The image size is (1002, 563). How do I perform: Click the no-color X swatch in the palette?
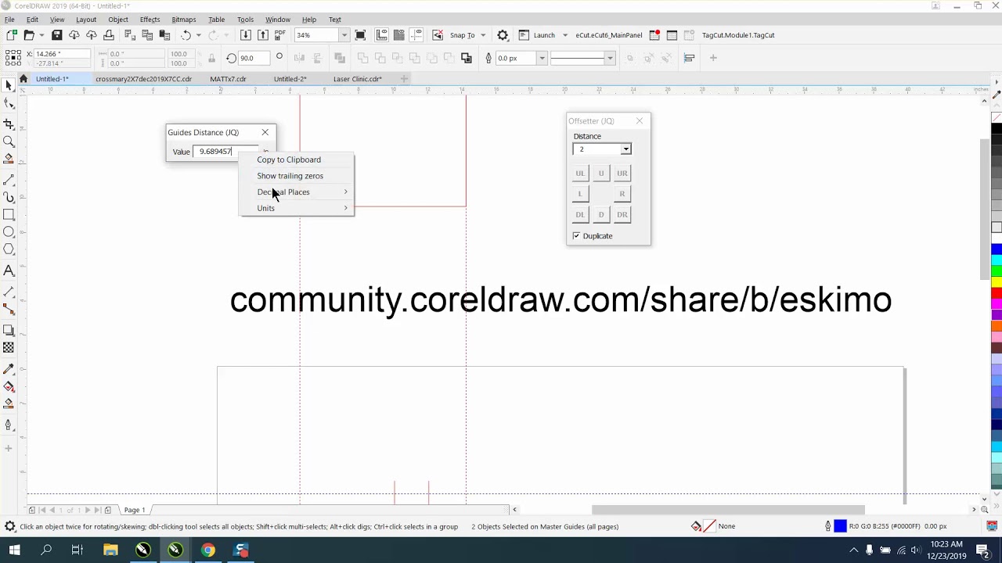coord(997,117)
